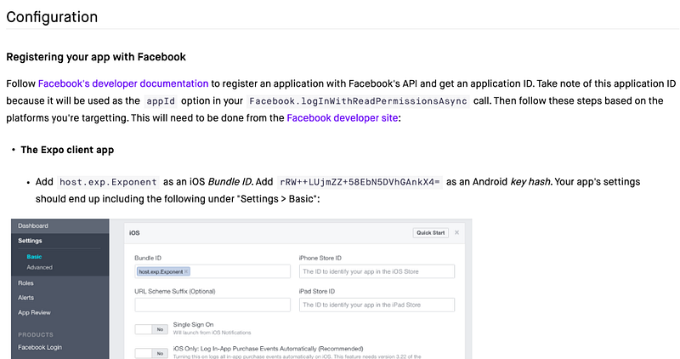Visit the Facebook developer site link
Viewport: 680px width, 359px height.
click(343, 117)
